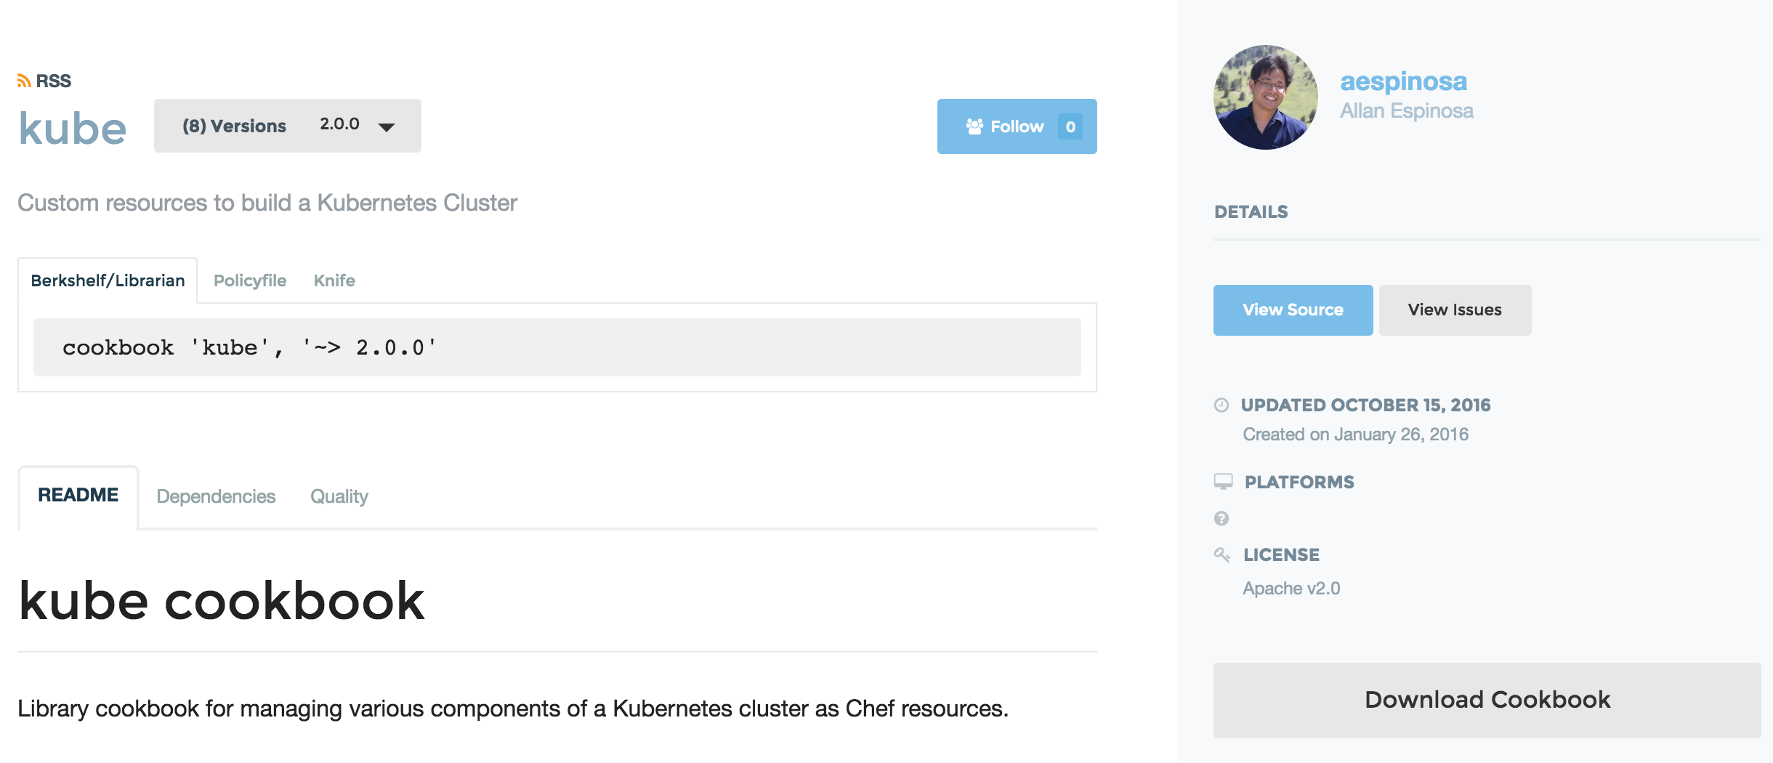The image size is (1773, 763).
Task: Click the key icon beside License
Action: click(1222, 554)
